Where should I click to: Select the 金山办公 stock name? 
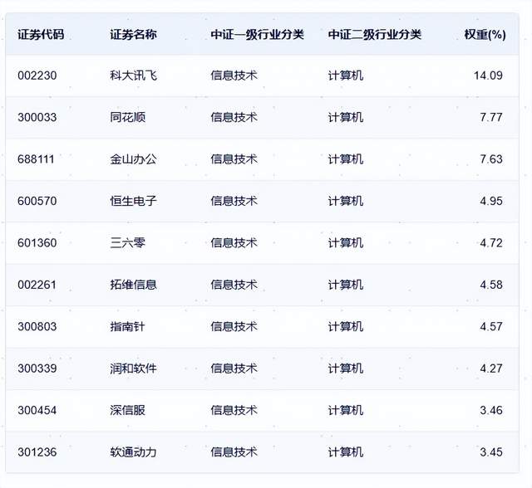pyautogui.click(x=133, y=159)
